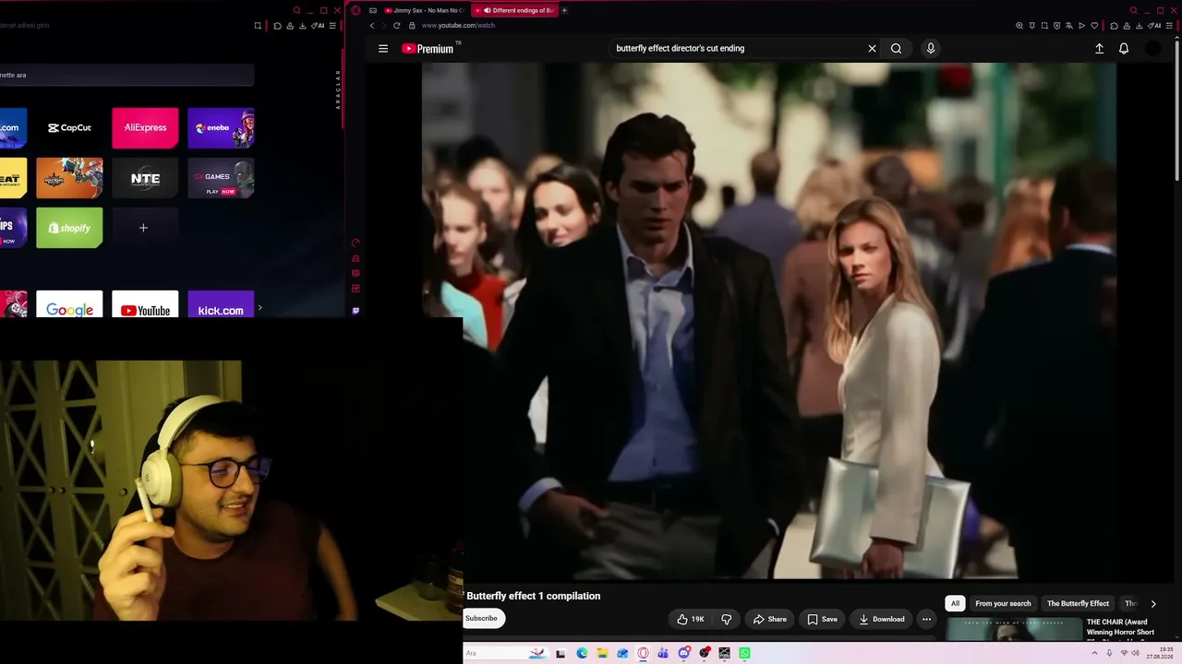Save the video to a playlist
The image size is (1182, 664).
pos(822,619)
